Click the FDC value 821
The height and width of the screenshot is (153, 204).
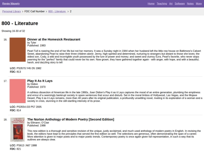[x=19, y=149]
